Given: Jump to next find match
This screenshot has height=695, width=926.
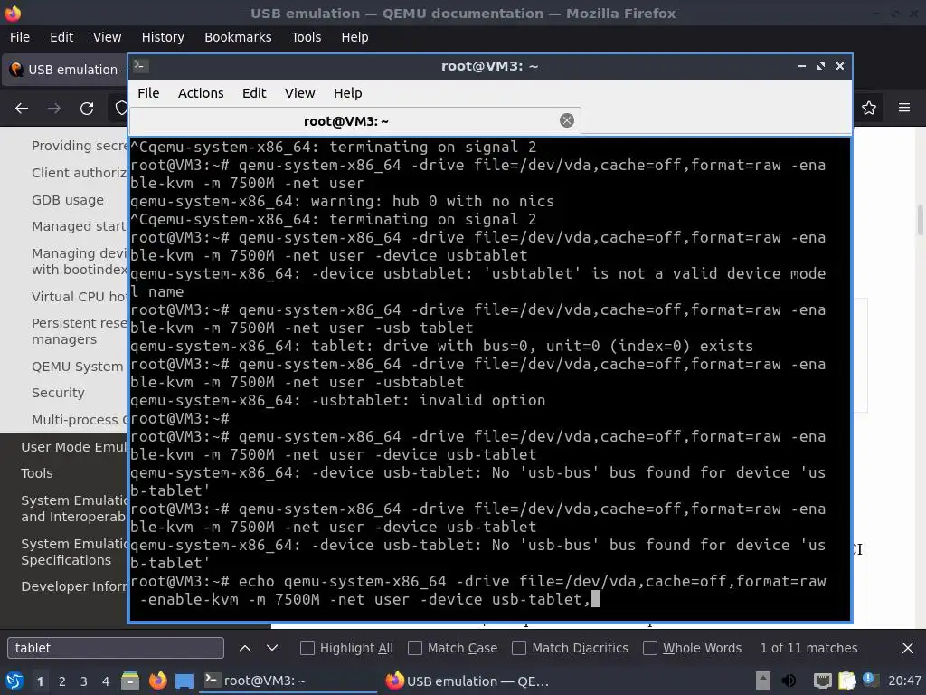Looking at the screenshot, I should pos(271,648).
